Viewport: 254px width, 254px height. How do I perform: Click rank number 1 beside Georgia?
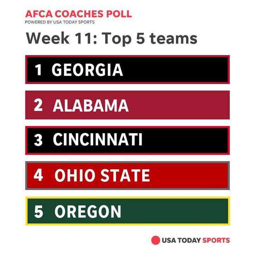[x=38, y=70]
